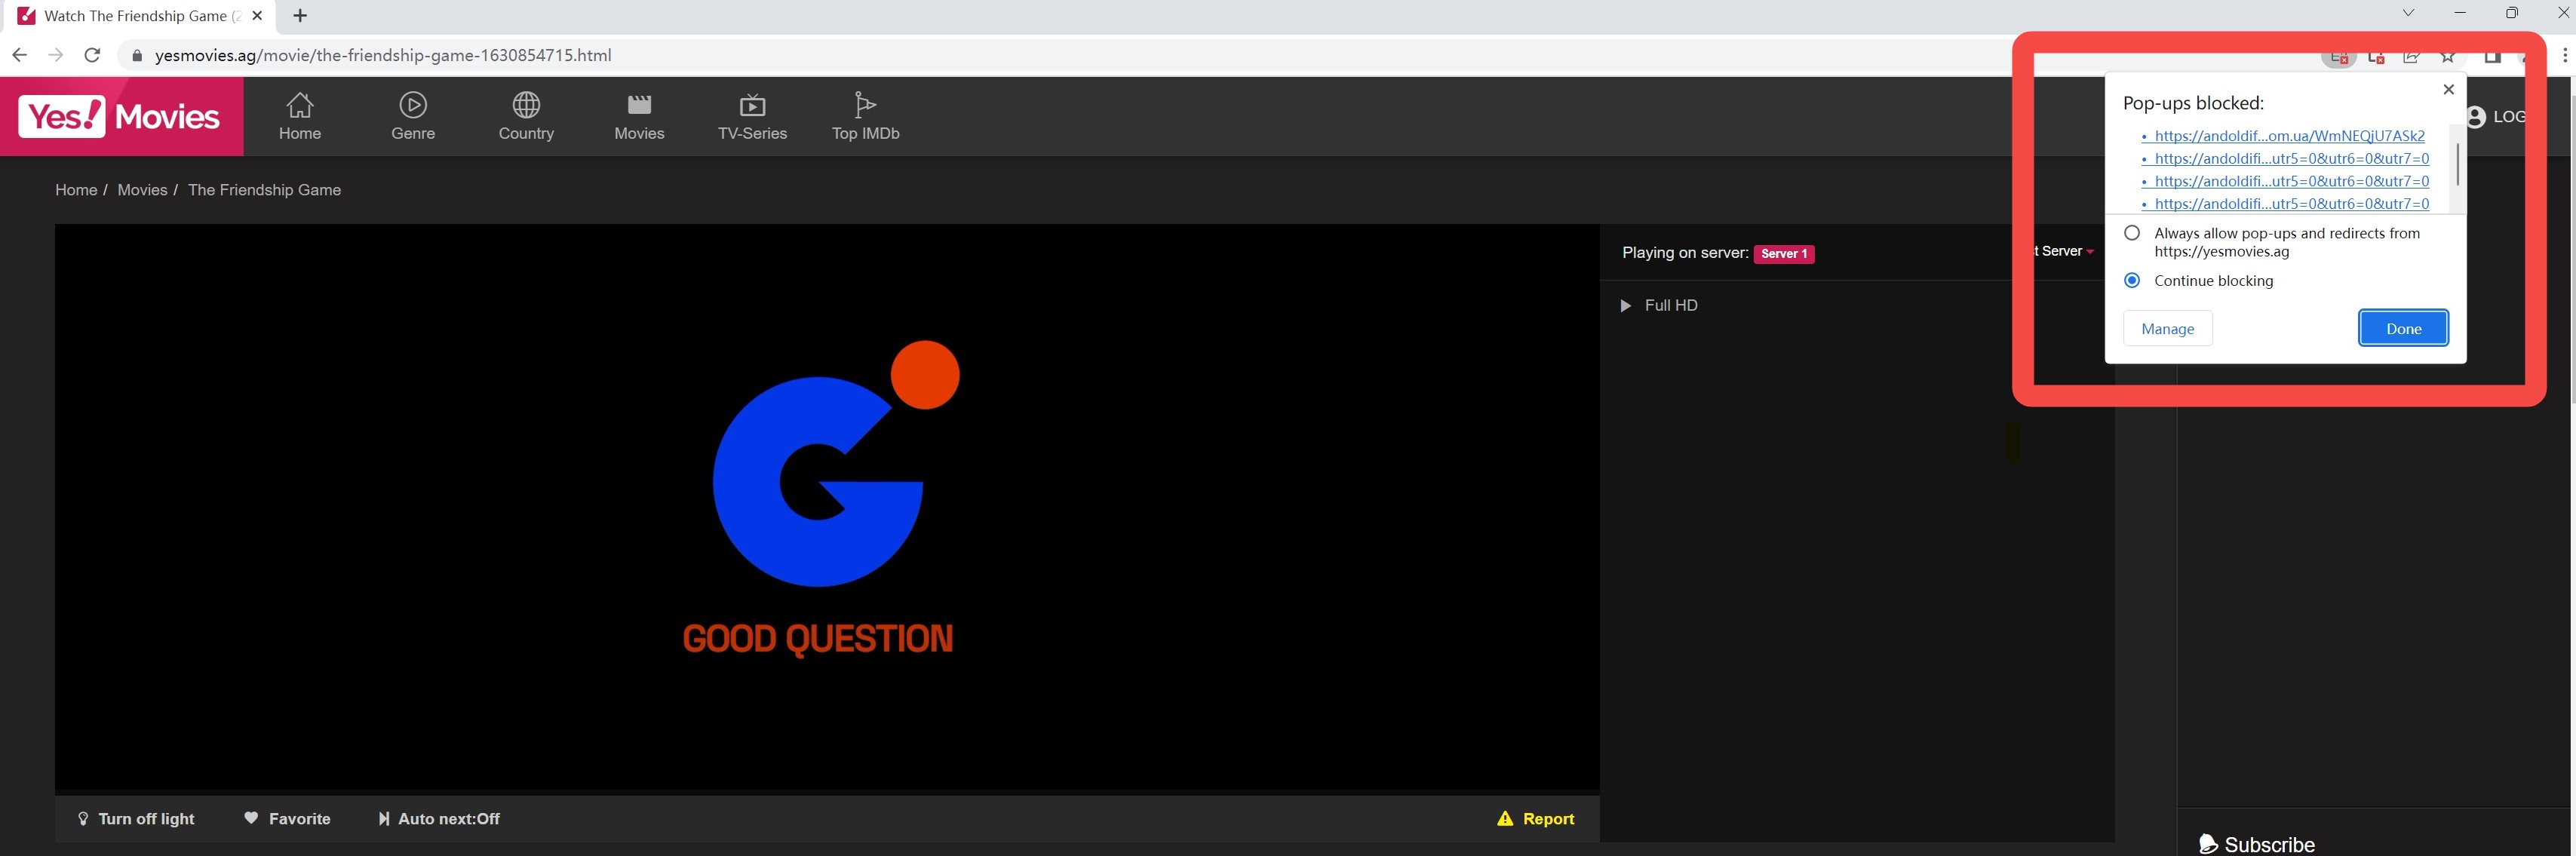Open the Genre play icon menu
This screenshot has height=856, width=2576.
413,105
